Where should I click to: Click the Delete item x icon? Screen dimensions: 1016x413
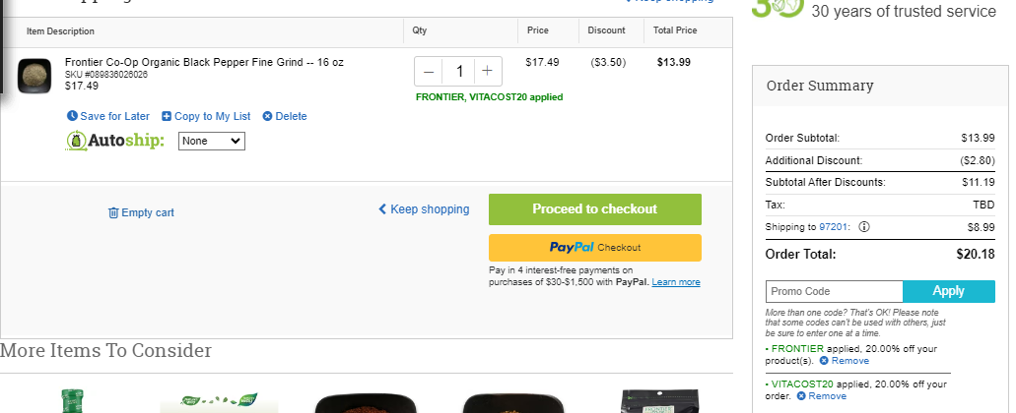[267, 116]
